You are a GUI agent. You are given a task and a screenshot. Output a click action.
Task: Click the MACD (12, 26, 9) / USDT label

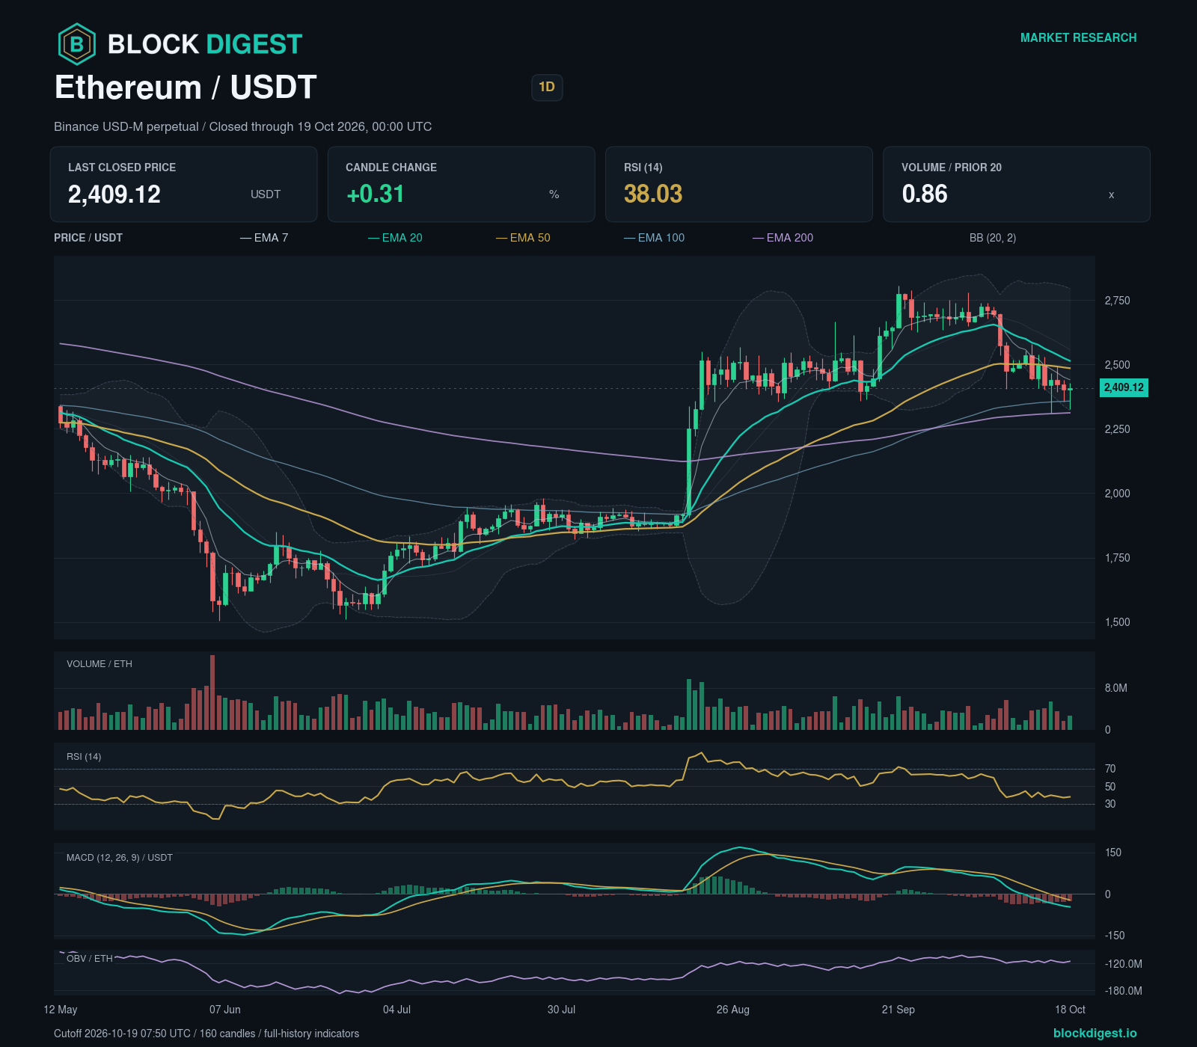point(120,858)
